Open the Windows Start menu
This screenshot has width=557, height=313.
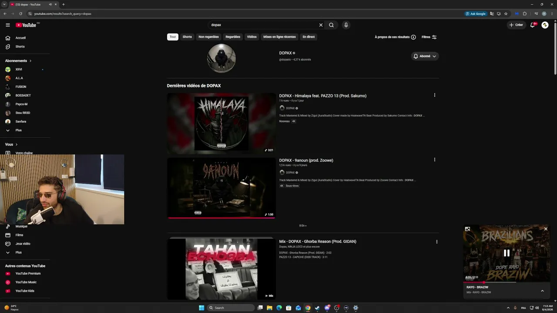[201, 308]
